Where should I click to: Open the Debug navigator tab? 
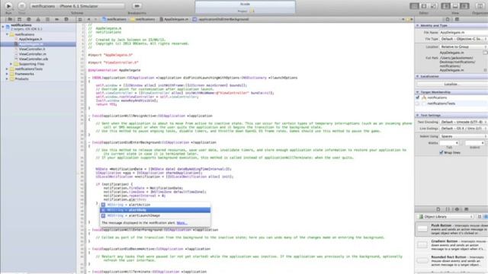[x=47, y=19]
